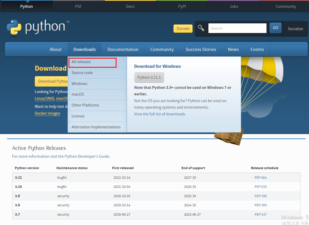Click the yellow Donate button

click(x=183, y=28)
